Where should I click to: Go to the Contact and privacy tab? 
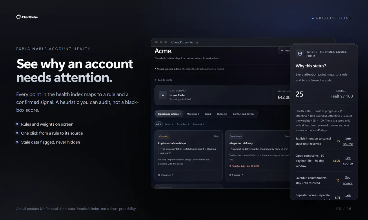coord(244,114)
